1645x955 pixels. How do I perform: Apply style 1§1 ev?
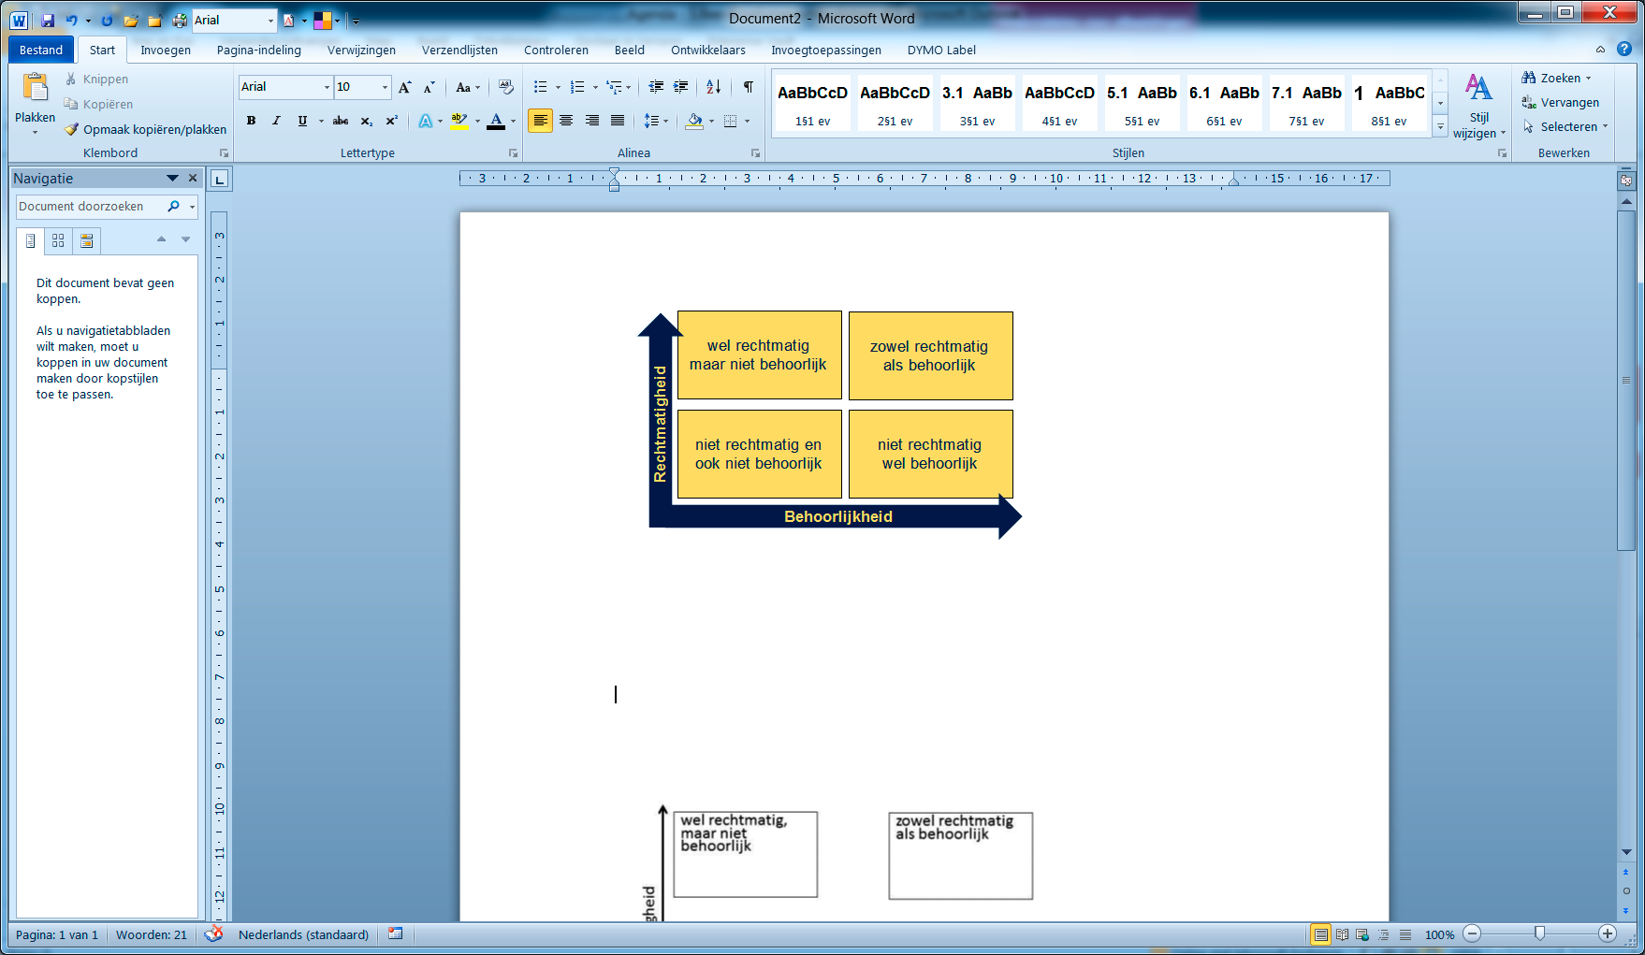click(812, 104)
